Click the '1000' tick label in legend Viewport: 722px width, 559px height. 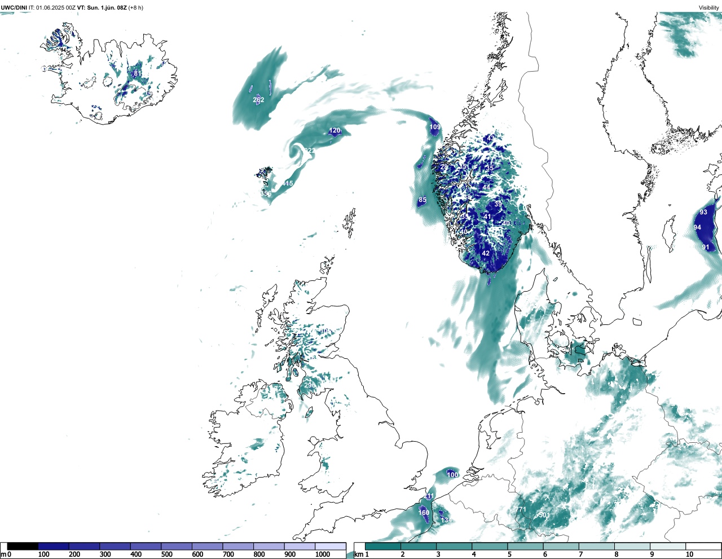pos(323,554)
